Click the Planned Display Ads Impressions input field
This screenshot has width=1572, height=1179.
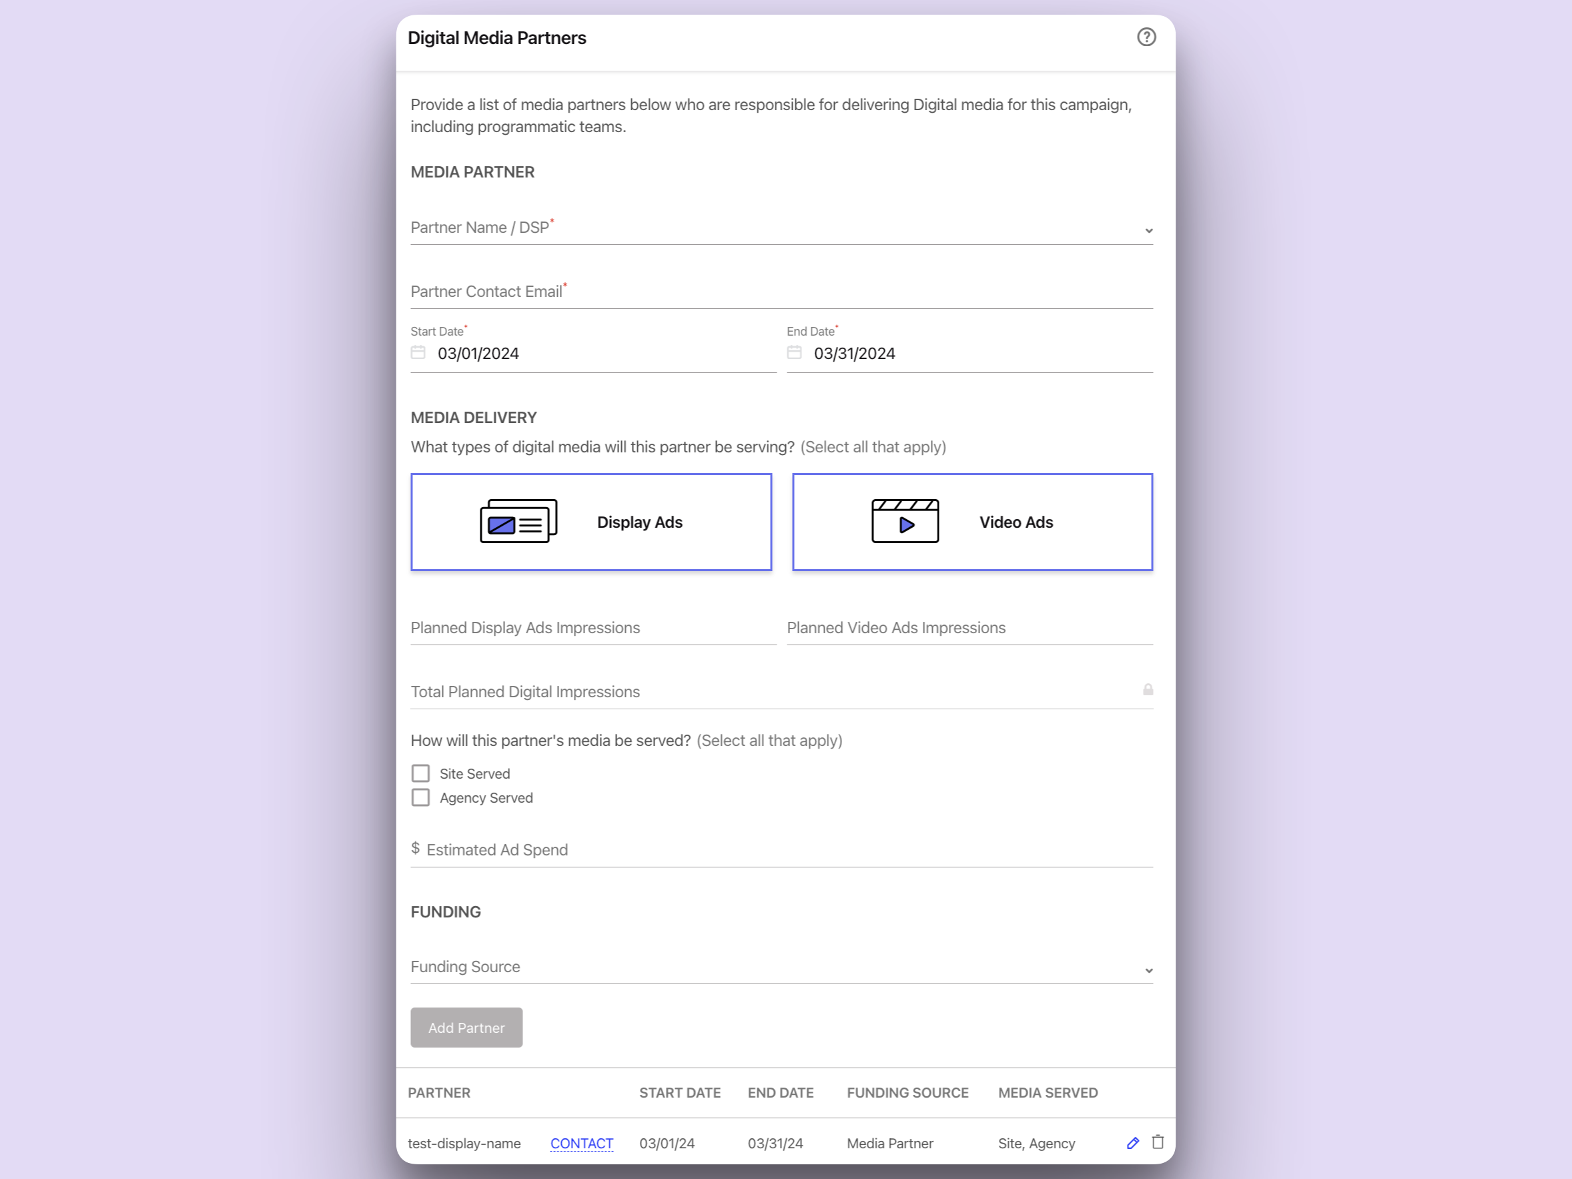[x=593, y=628]
